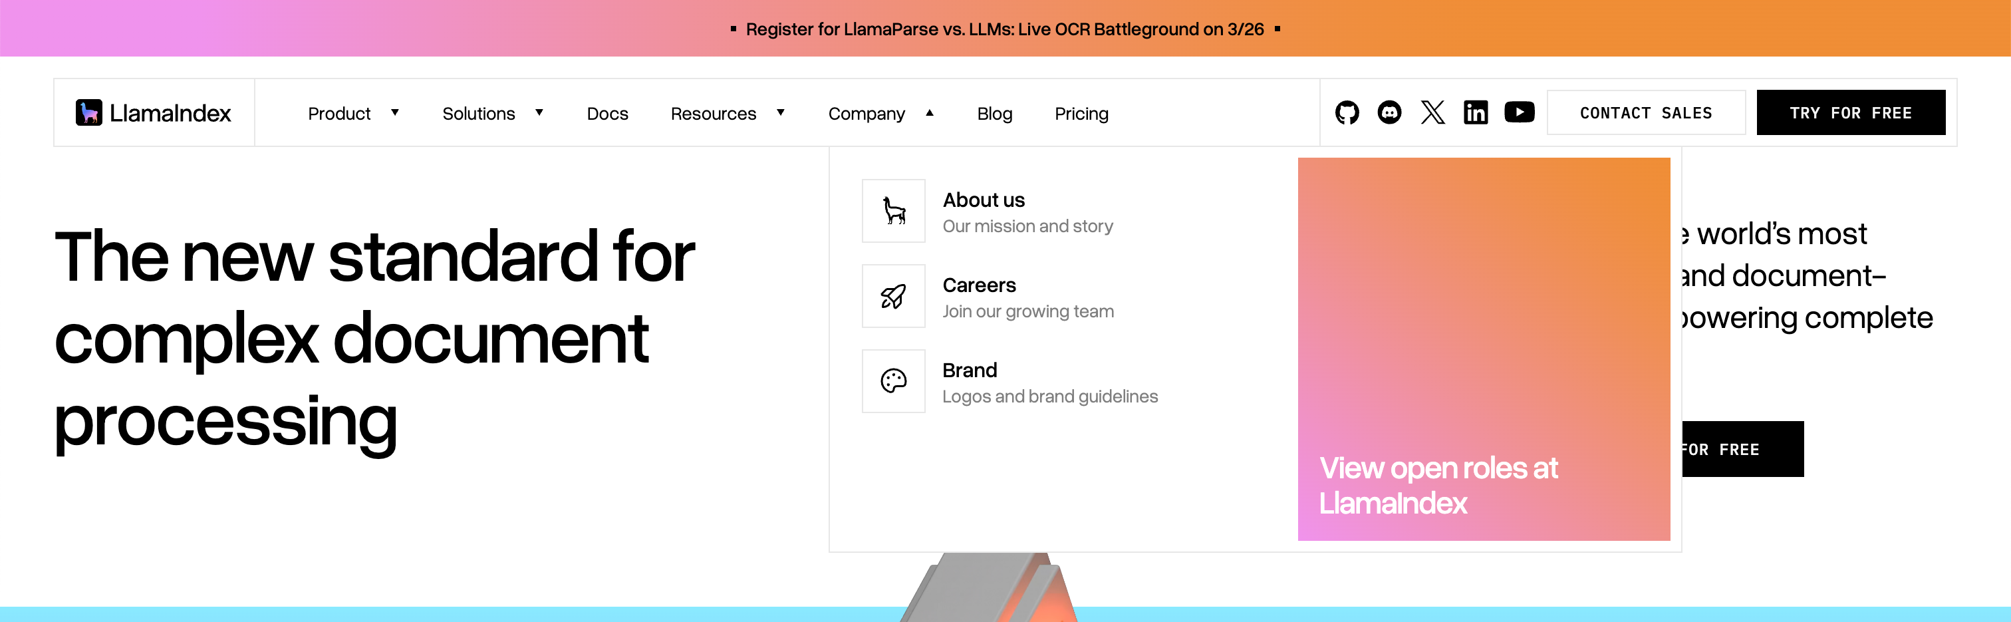Collapse the Company dropdown menu
Viewport: 2011px width, 622px height.
880,113
